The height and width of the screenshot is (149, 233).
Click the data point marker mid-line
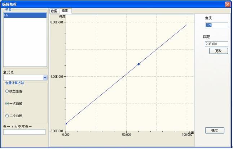[139, 64]
